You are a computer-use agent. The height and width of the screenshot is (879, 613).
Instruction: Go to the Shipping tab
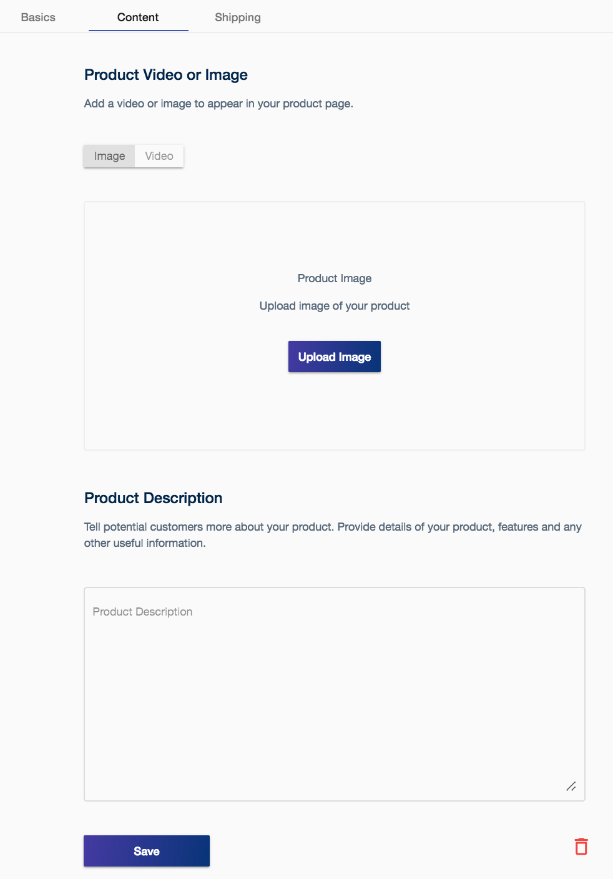pyautogui.click(x=238, y=17)
